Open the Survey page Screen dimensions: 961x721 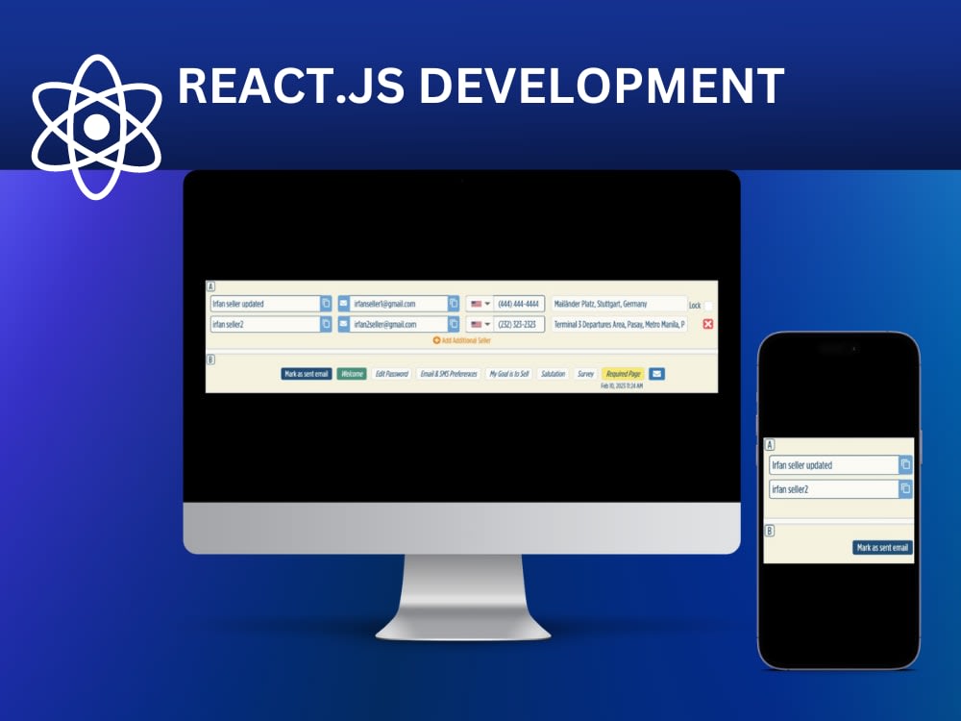tap(585, 373)
